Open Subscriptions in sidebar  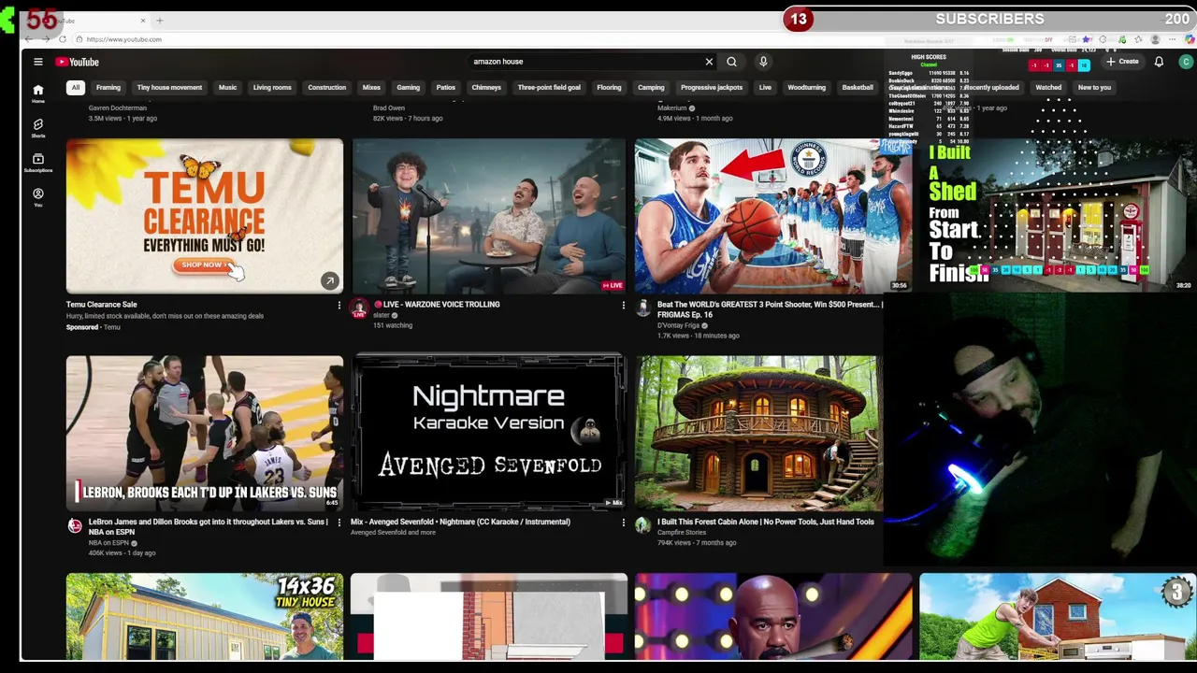[38, 163]
